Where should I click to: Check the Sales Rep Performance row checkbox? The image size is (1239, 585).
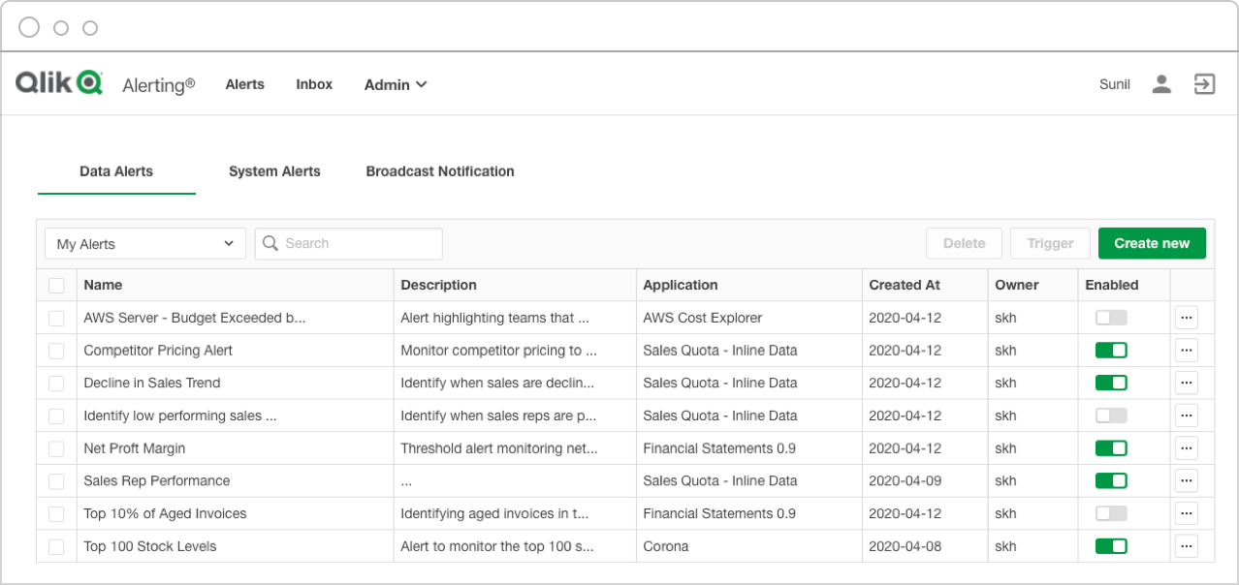click(56, 480)
